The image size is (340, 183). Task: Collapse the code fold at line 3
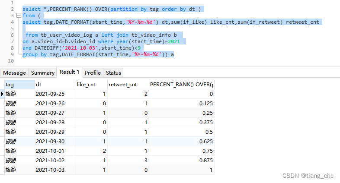[19, 16]
